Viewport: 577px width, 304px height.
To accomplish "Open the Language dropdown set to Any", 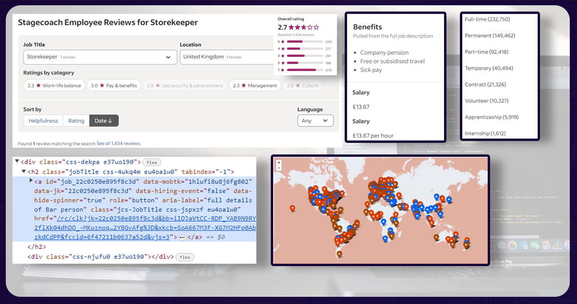I will pos(315,121).
